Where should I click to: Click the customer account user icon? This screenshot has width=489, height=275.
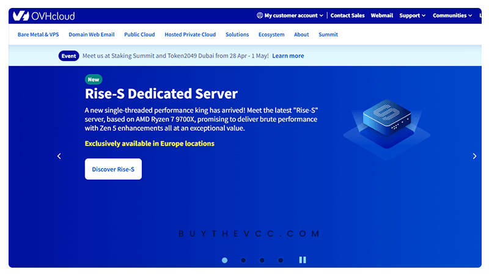(260, 15)
